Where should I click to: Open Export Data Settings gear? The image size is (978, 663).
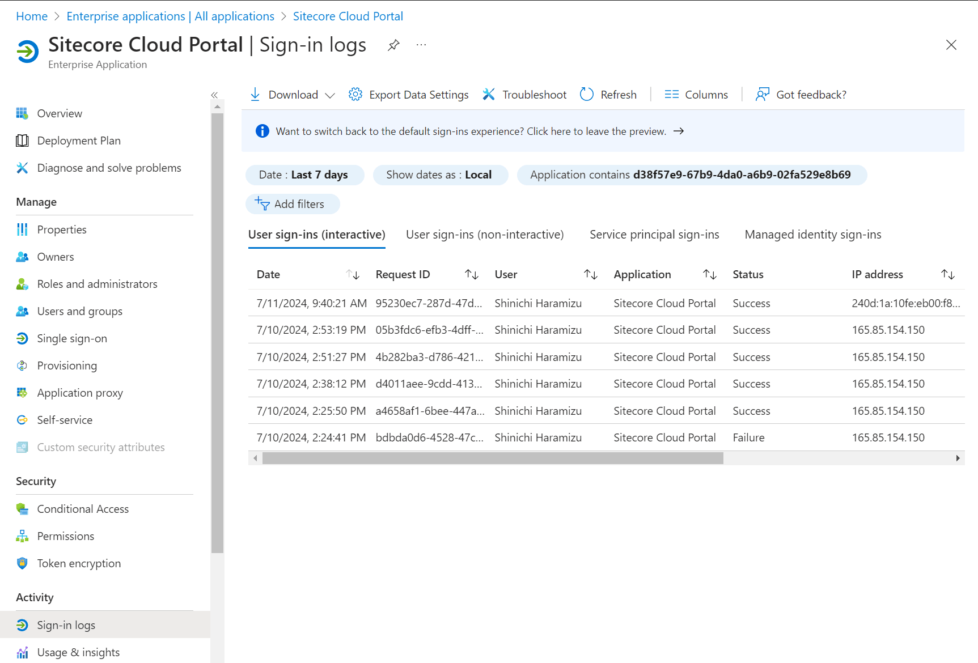click(x=355, y=95)
